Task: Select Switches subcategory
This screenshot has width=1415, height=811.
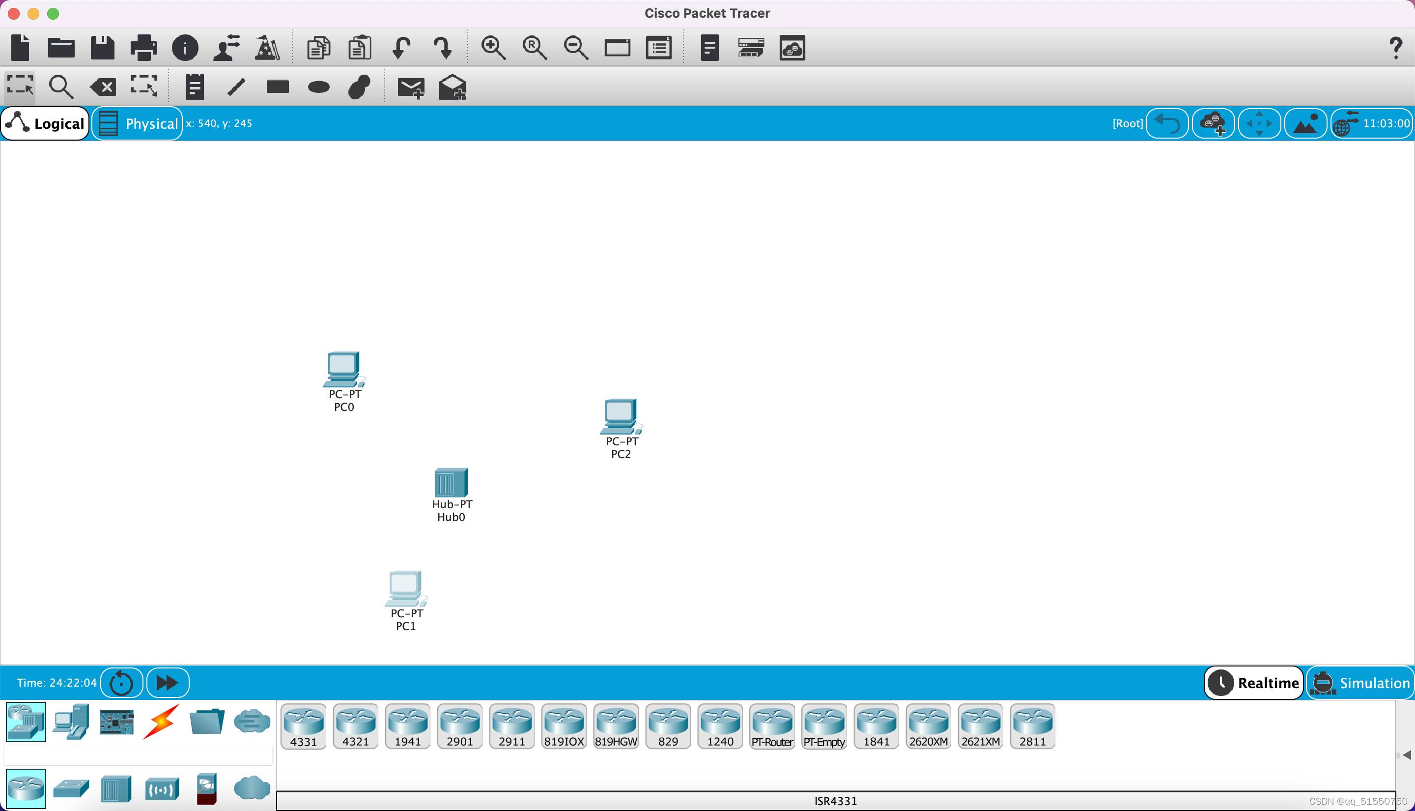Action: tap(71, 789)
